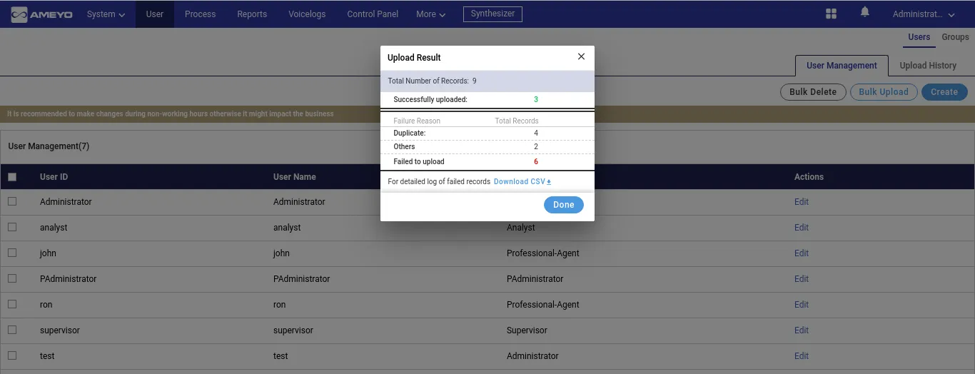Switch to the Users sub-tab
The image size is (975, 374).
coord(919,37)
